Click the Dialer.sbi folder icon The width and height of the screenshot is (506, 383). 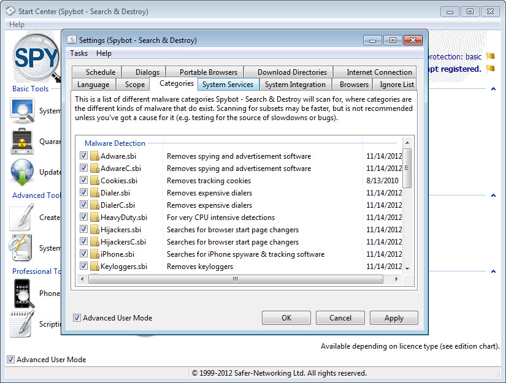(x=94, y=193)
